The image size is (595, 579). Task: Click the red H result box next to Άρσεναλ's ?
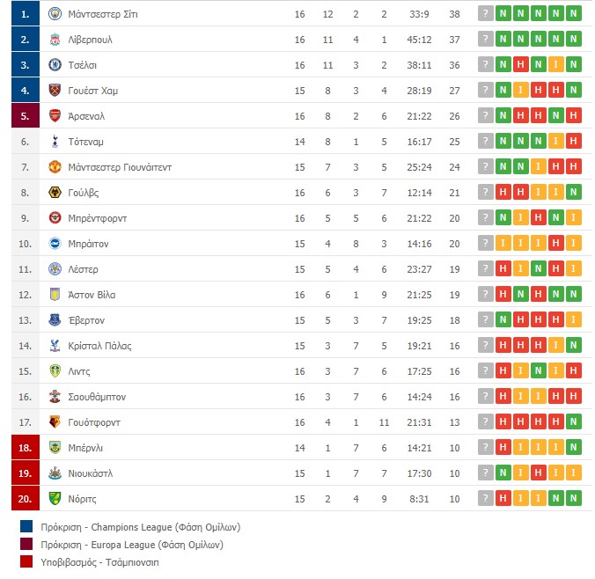(x=521, y=115)
